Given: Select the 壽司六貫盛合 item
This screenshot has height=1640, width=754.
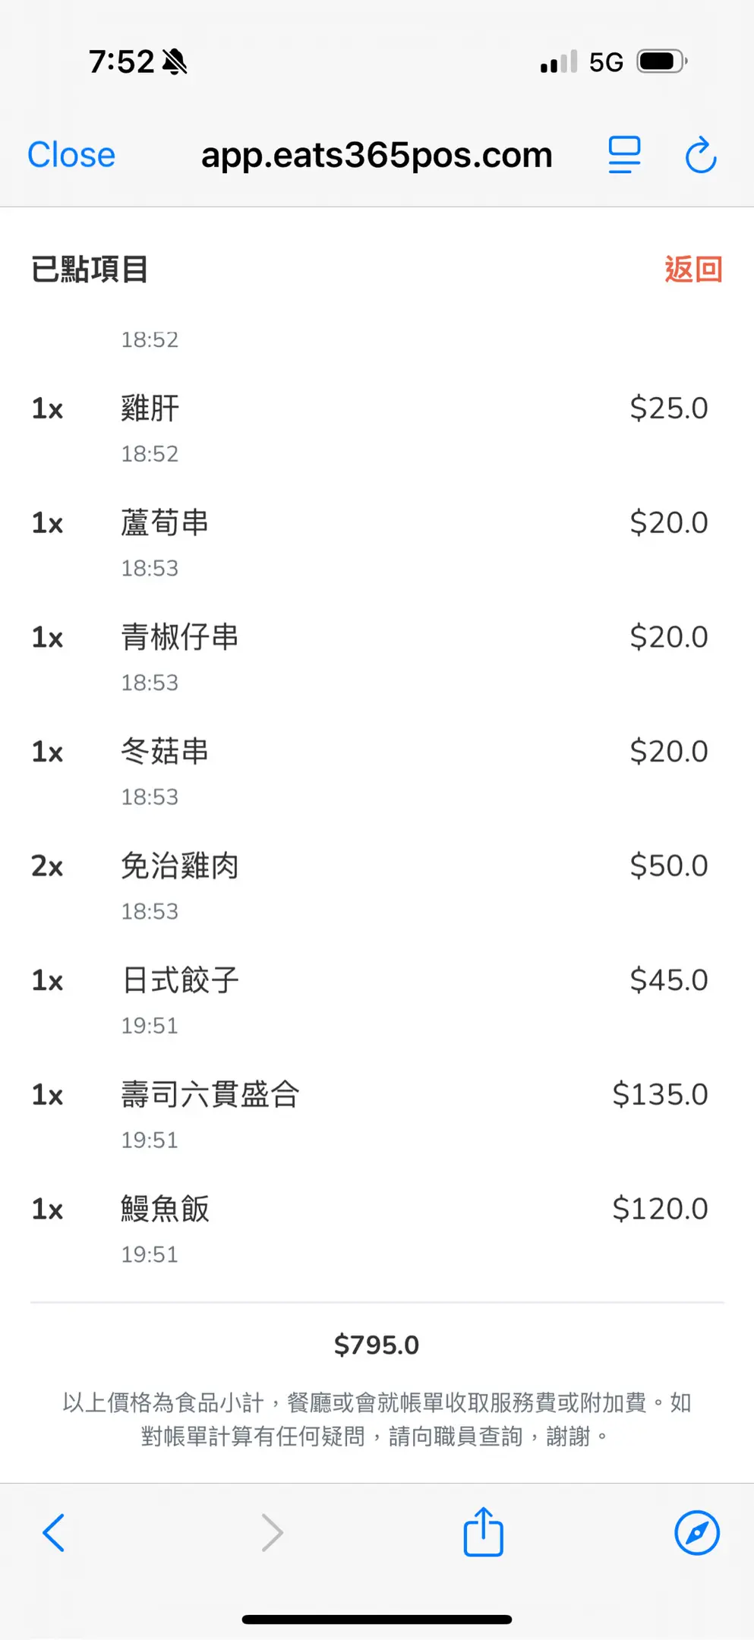Looking at the screenshot, I should (x=210, y=1095).
